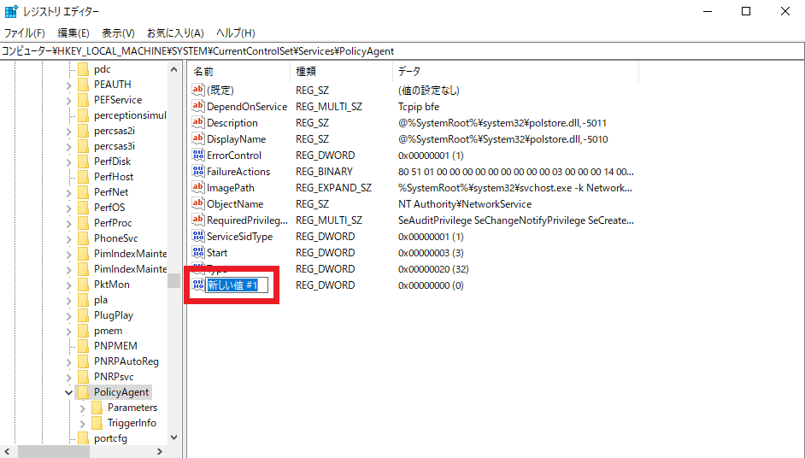Screen dimensions: 805x458
Task: Click the (既定) string value icon
Action: [198, 90]
